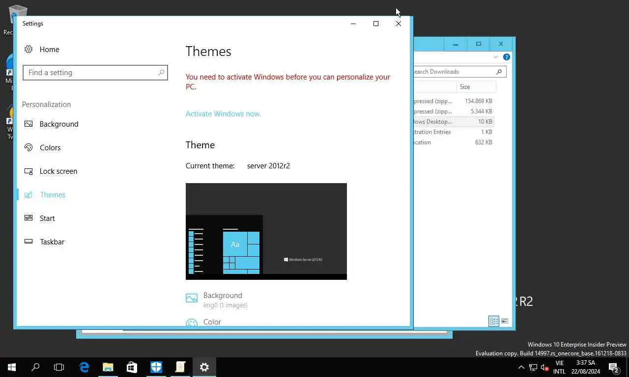Open the Taskbar personalization page

pyautogui.click(x=44, y=242)
